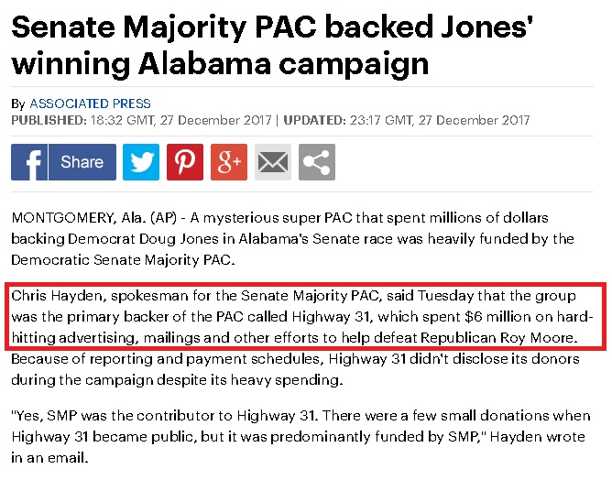Open the Associated Press author link
This screenshot has width=612, height=480.
tap(90, 104)
